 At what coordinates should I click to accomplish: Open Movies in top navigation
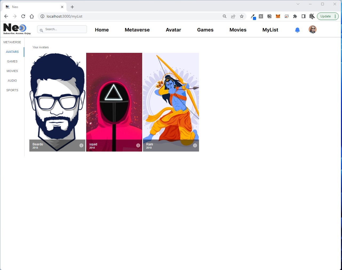point(238,30)
